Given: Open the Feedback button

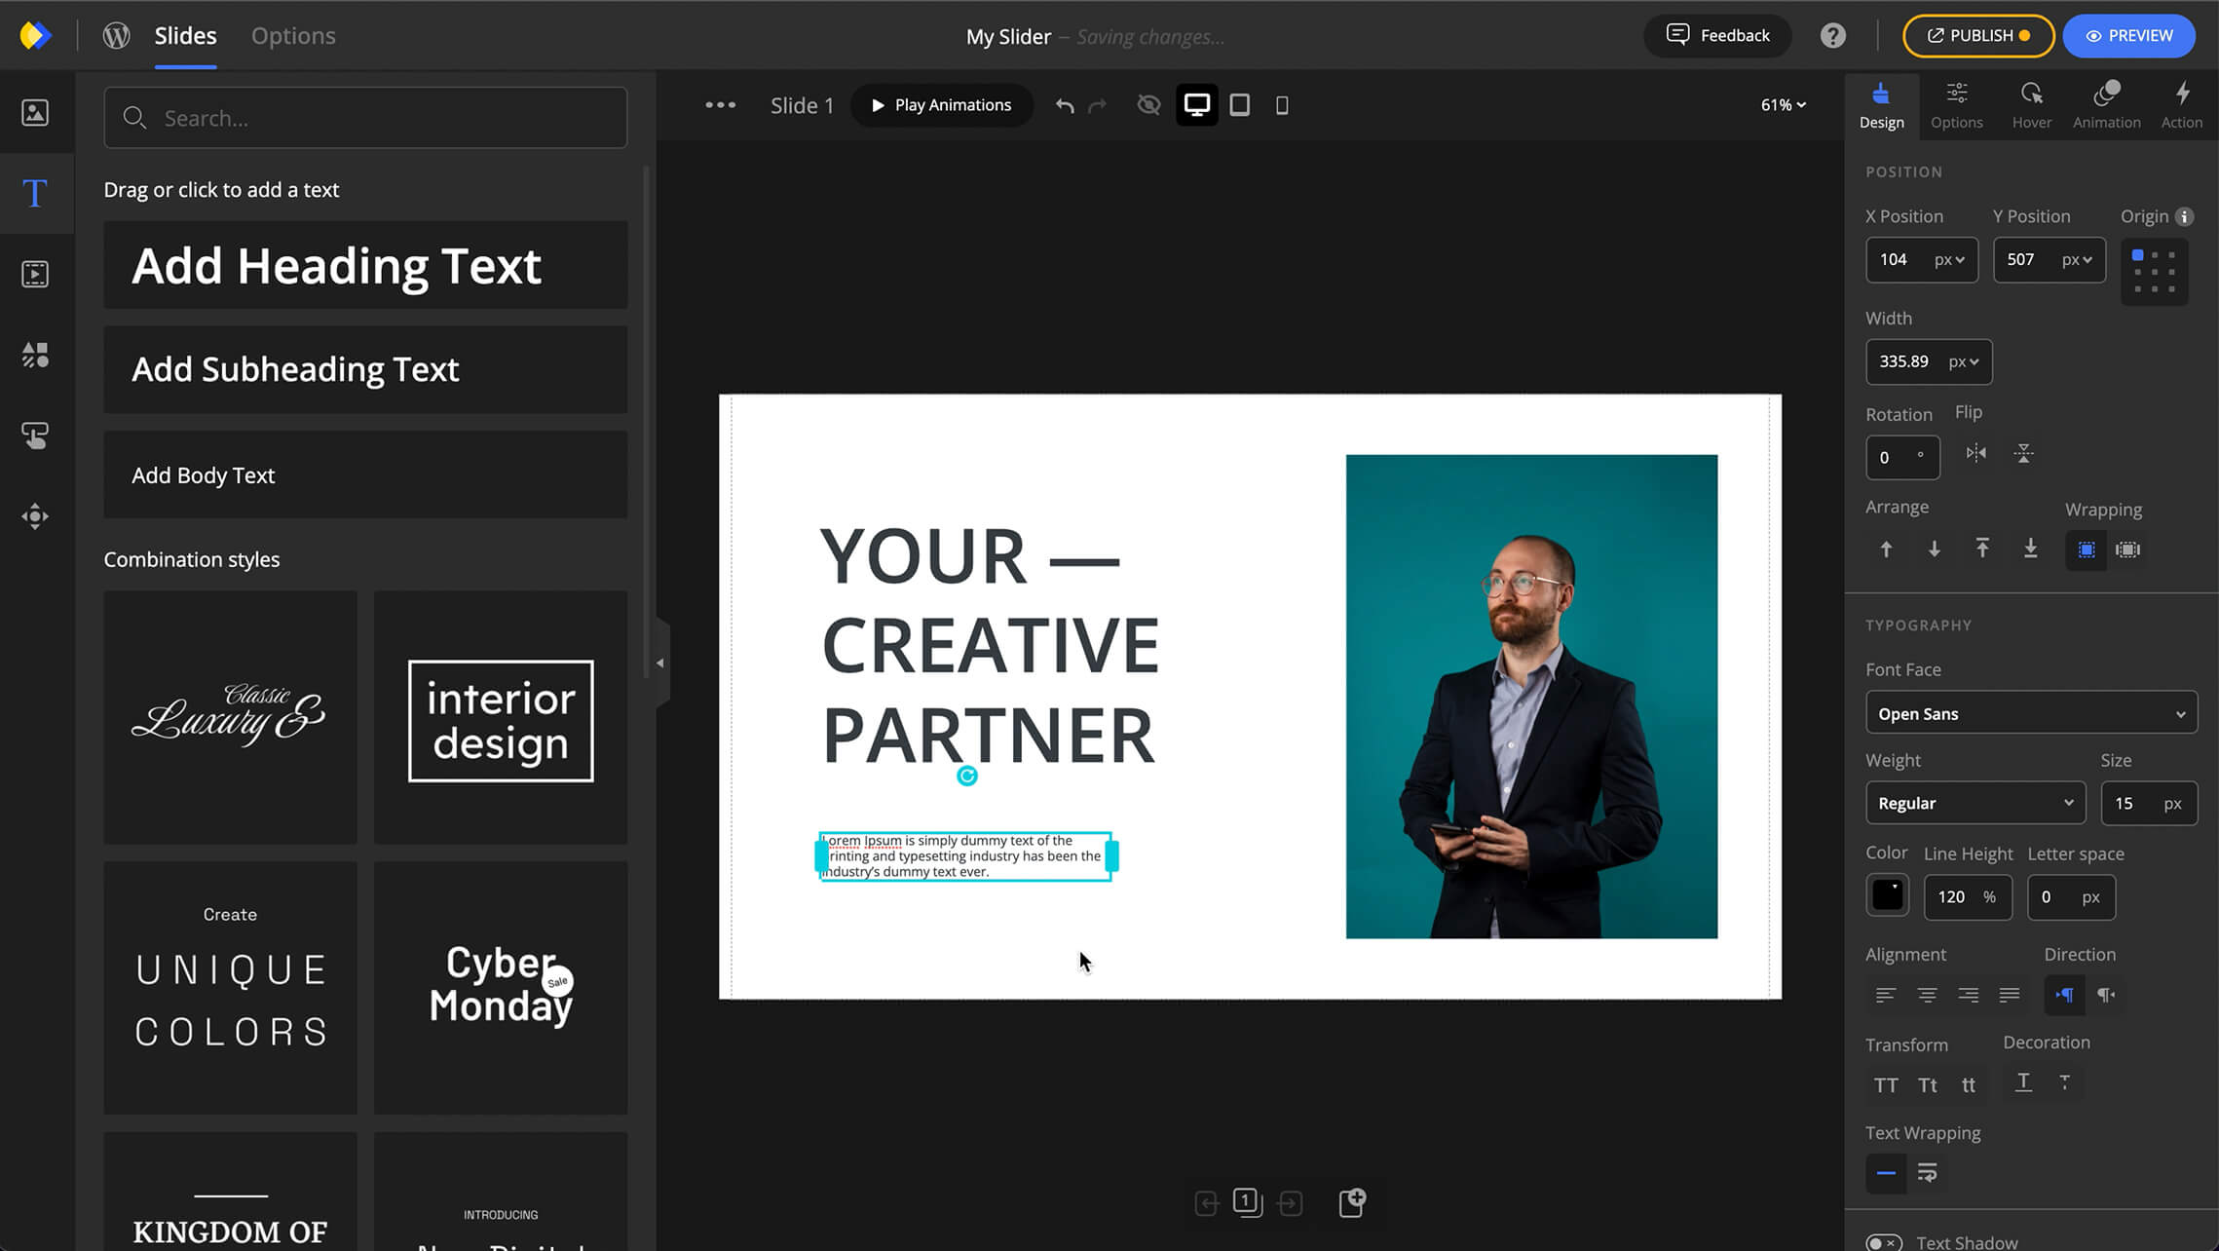Looking at the screenshot, I should 1717,36.
